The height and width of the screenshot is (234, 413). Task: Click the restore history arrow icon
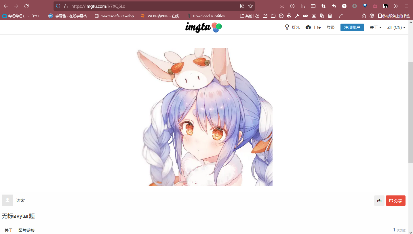click(281, 16)
